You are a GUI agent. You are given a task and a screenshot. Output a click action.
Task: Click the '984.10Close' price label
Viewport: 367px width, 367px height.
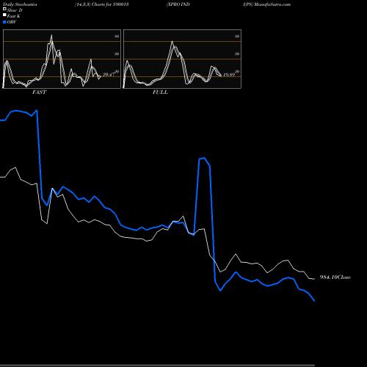335,277
